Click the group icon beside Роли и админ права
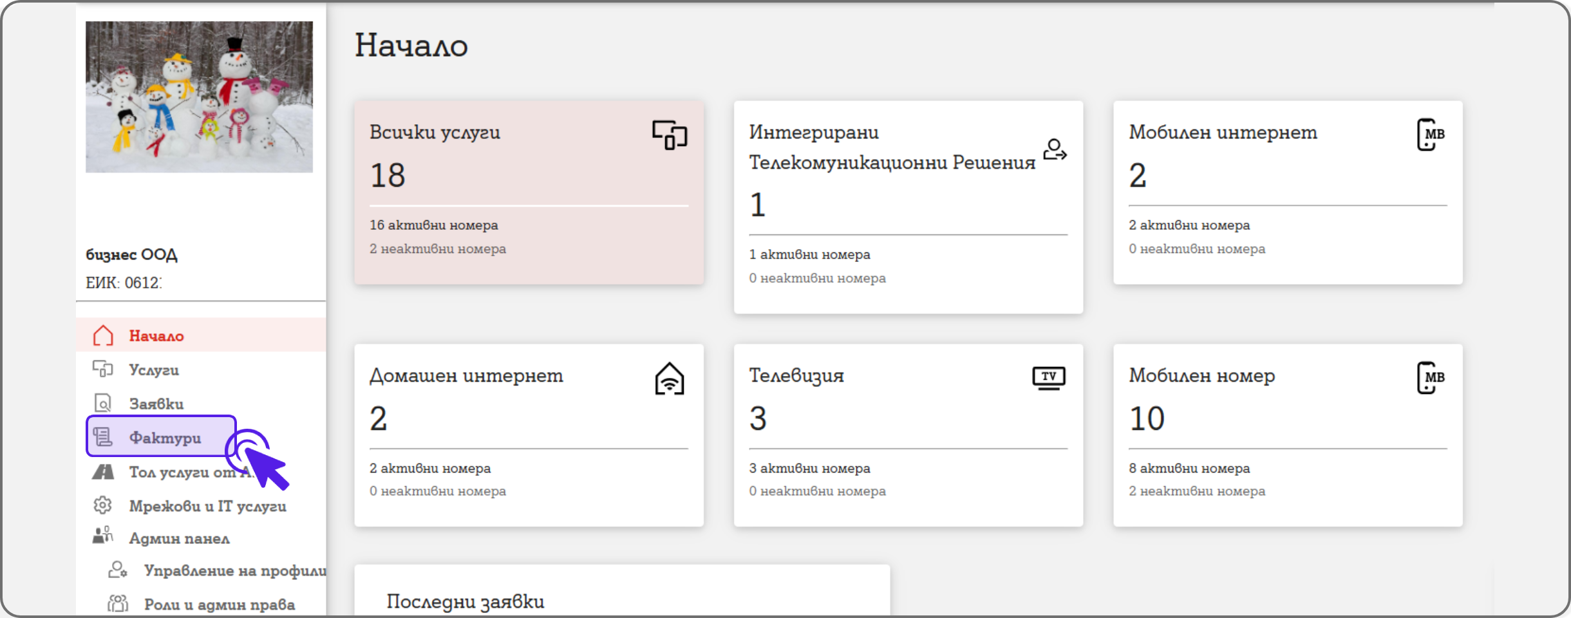The width and height of the screenshot is (1571, 618). (118, 603)
